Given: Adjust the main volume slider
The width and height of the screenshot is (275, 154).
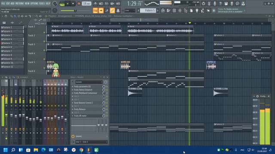Looking at the screenshot, I should 76,11.
